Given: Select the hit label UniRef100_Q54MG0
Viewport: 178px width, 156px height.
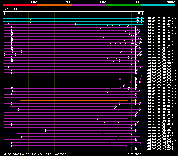Looking at the screenshot, I should pyautogui.click(x=160, y=106).
